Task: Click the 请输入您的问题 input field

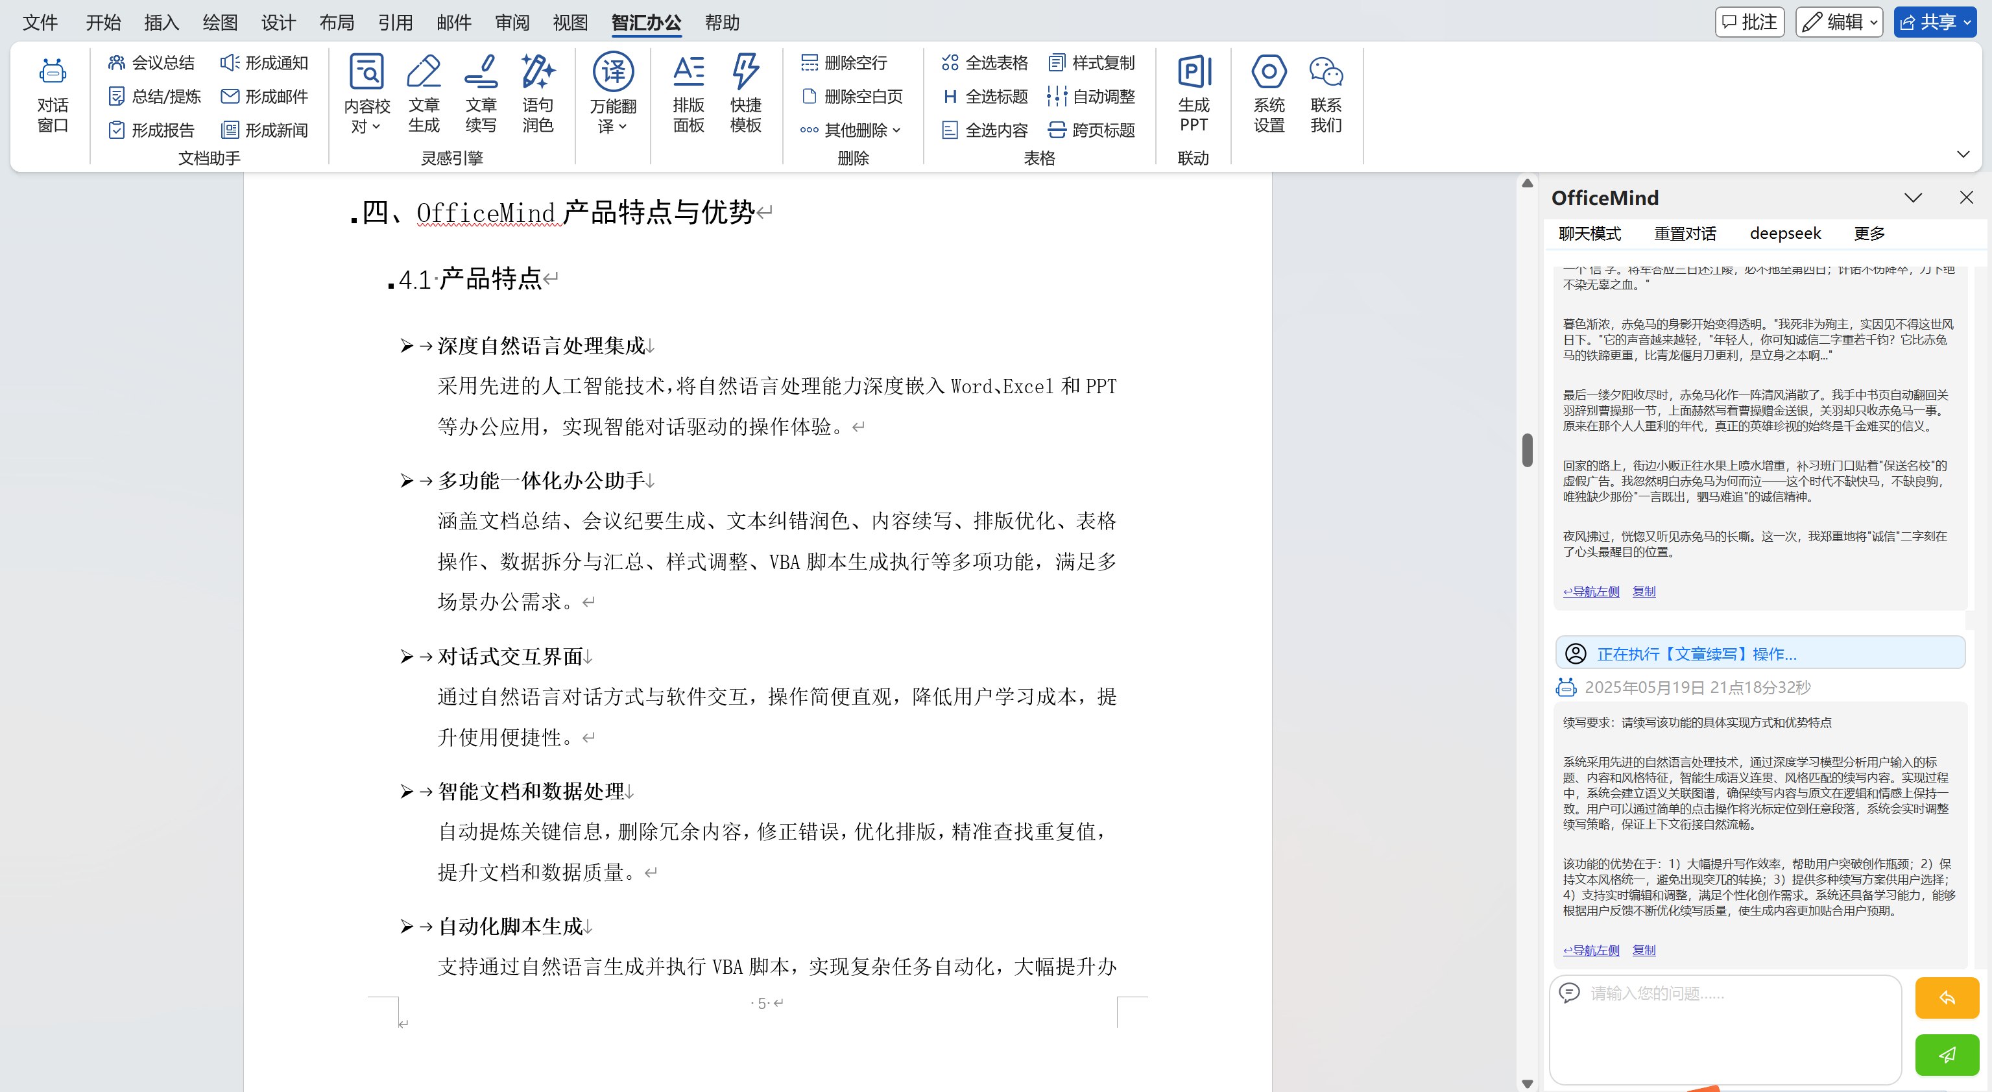Action: (1725, 1029)
